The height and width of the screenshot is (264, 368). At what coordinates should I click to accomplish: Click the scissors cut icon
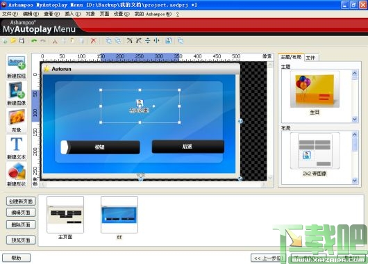(55, 41)
